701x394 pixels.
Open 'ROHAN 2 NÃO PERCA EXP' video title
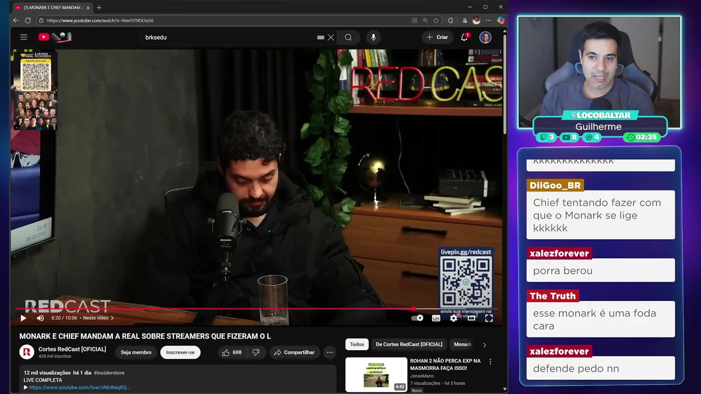(x=445, y=364)
